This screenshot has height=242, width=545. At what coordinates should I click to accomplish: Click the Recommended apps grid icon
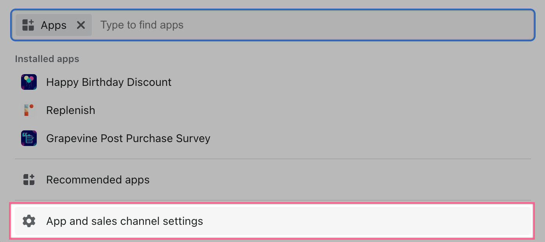click(29, 180)
